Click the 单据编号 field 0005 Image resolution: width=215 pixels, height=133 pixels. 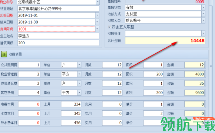(x=165, y=2)
